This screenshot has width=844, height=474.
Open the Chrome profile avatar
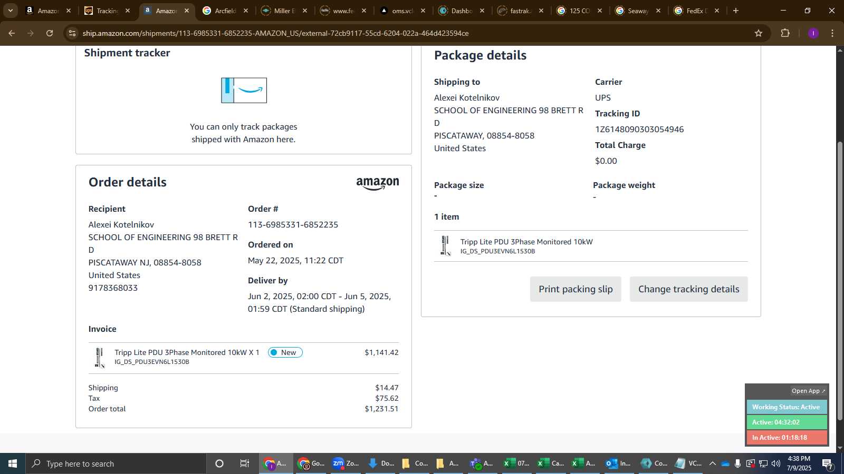(x=813, y=33)
